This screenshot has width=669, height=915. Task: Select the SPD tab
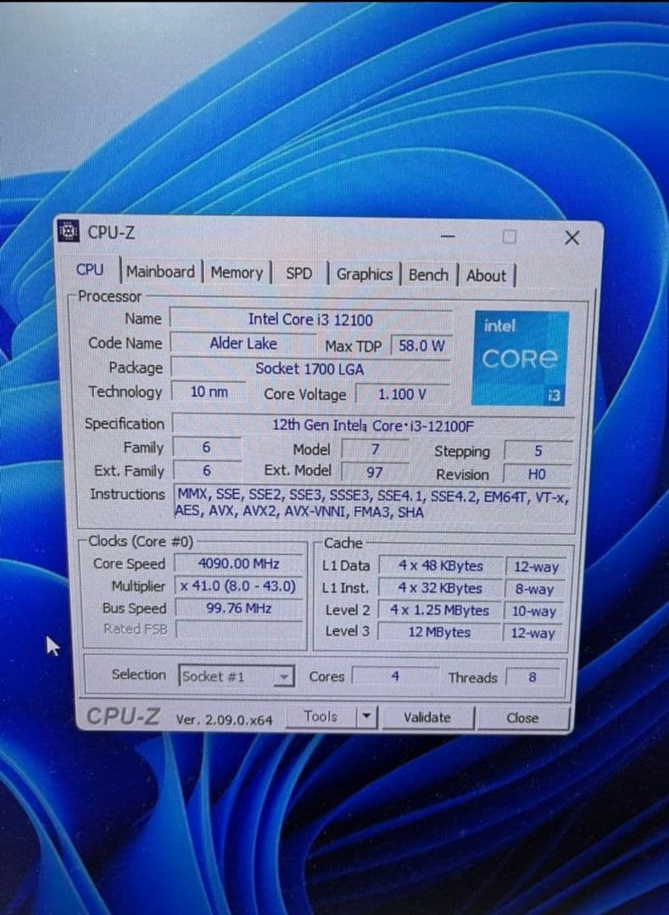[x=299, y=274]
